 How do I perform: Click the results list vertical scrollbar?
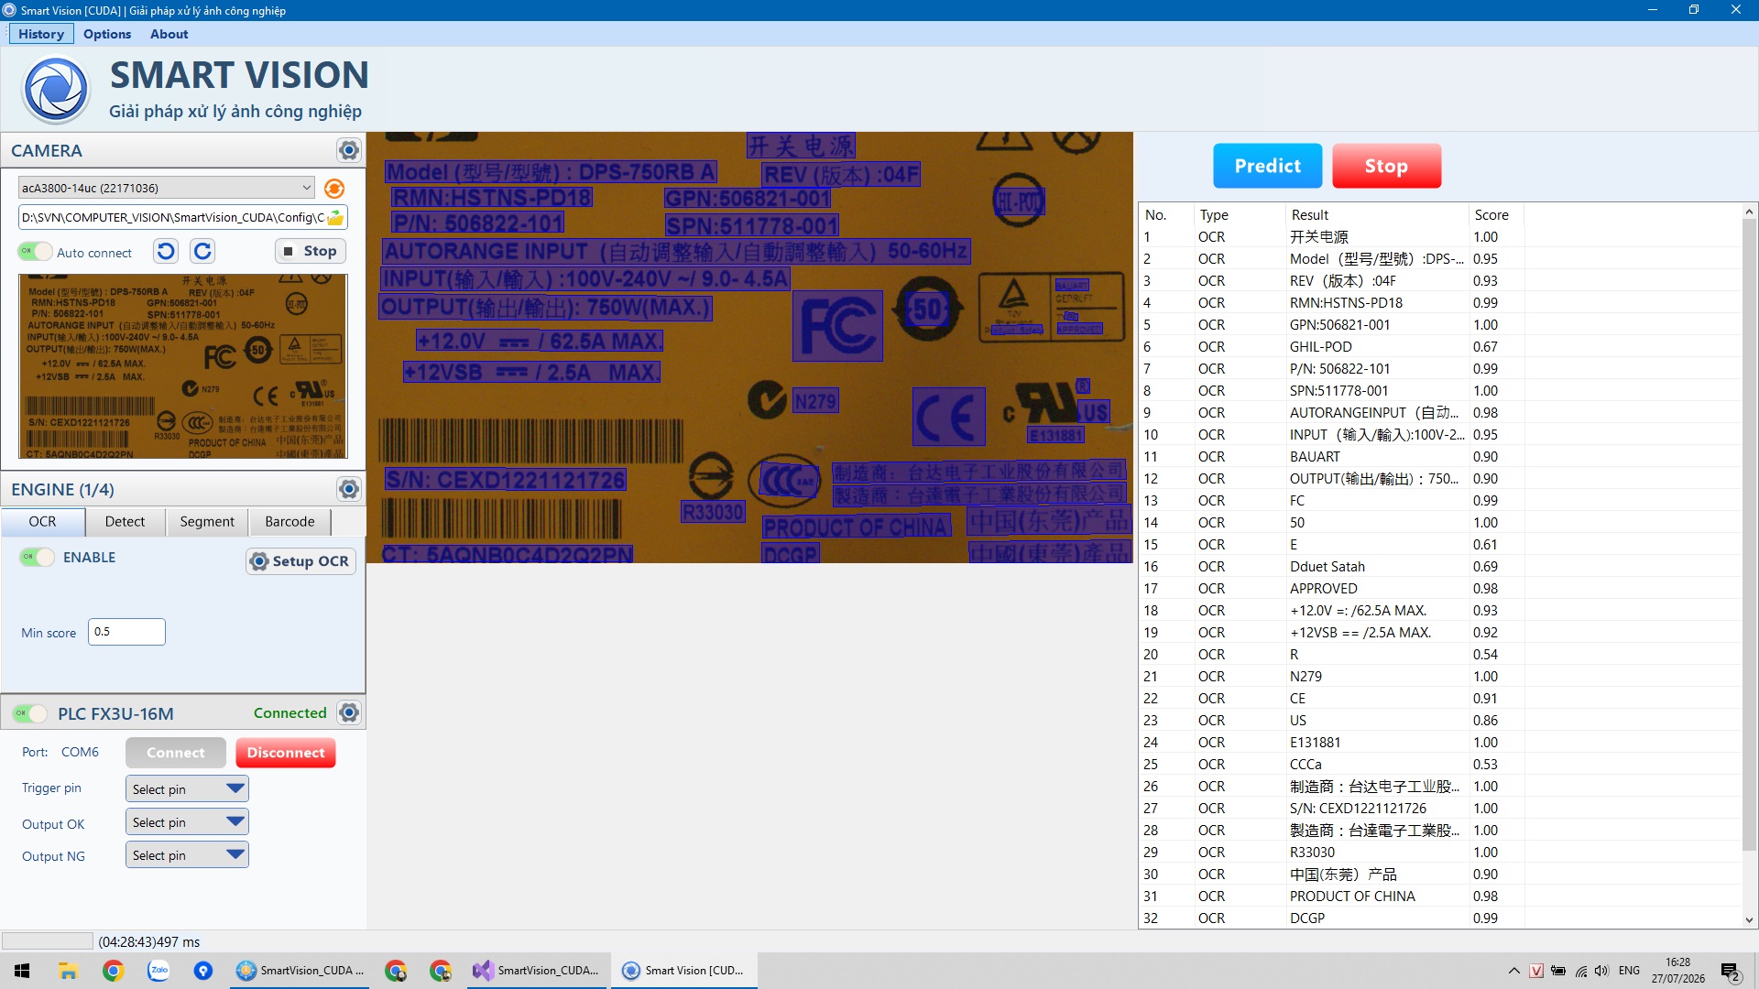click(1749, 536)
